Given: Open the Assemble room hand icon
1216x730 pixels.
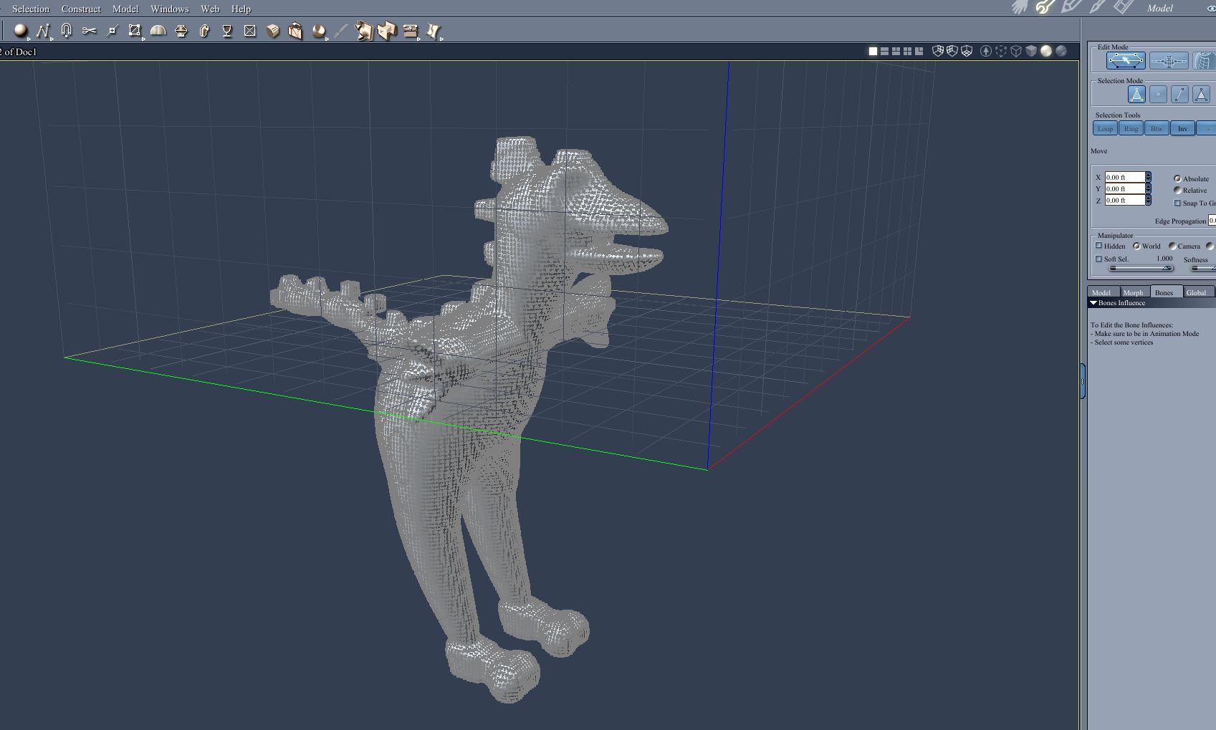Looking at the screenshot, I should (x=1020, y=7).
